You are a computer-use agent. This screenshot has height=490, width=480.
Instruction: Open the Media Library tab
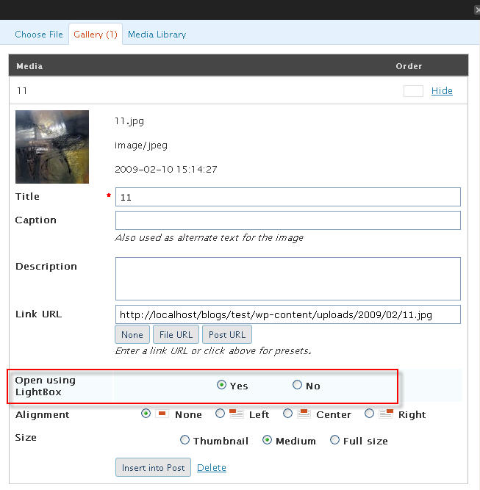click(x=157, y=35)
